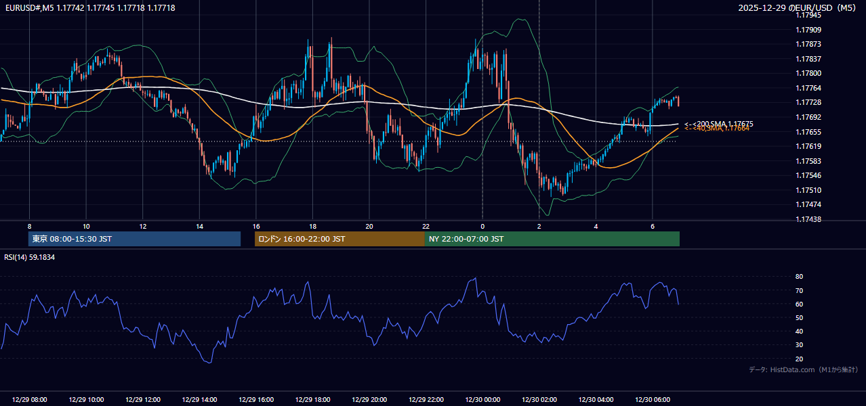Click the RSI 20 level label
The width and height of the screenshot is (866, 406).
[x=799, y=359]
